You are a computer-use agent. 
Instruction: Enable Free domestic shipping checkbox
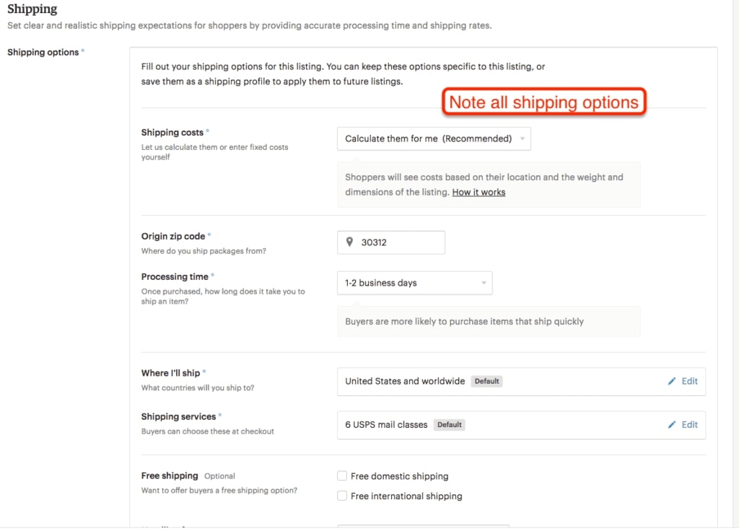click(342, 476)
